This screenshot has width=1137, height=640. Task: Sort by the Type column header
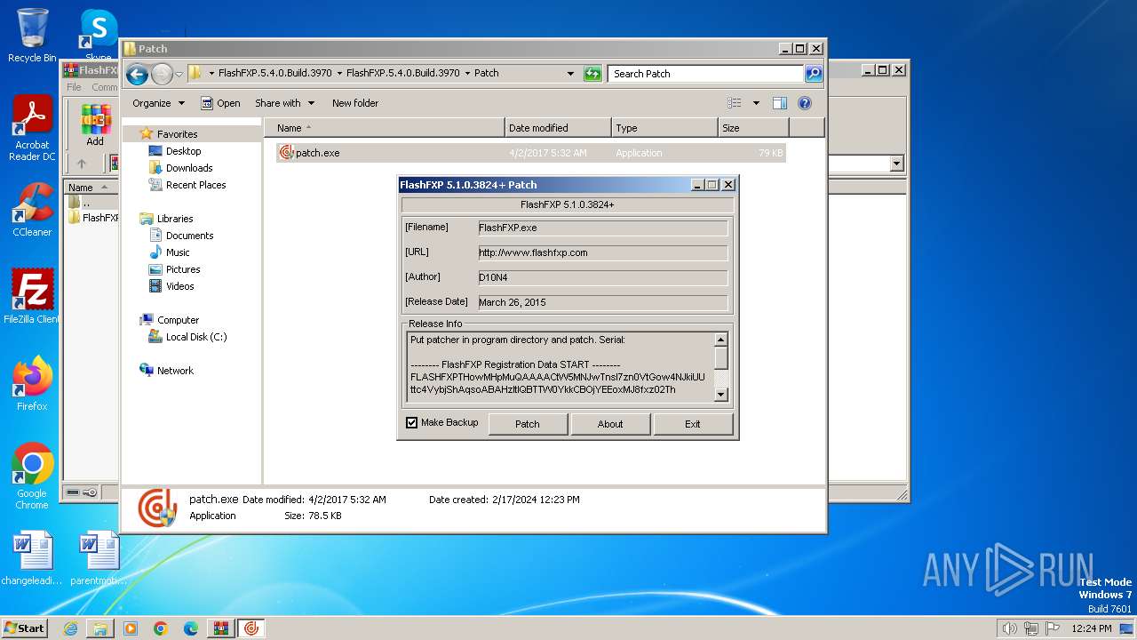(x=664, y=128)
